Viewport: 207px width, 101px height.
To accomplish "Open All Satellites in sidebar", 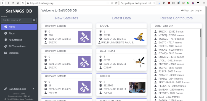I will click(19, 40).
